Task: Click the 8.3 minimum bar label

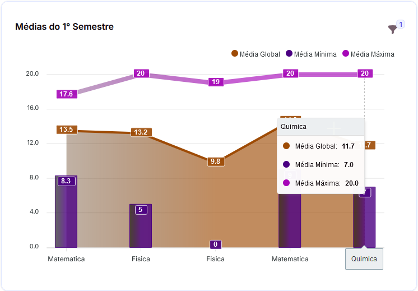Action: (x=66, y=181)
